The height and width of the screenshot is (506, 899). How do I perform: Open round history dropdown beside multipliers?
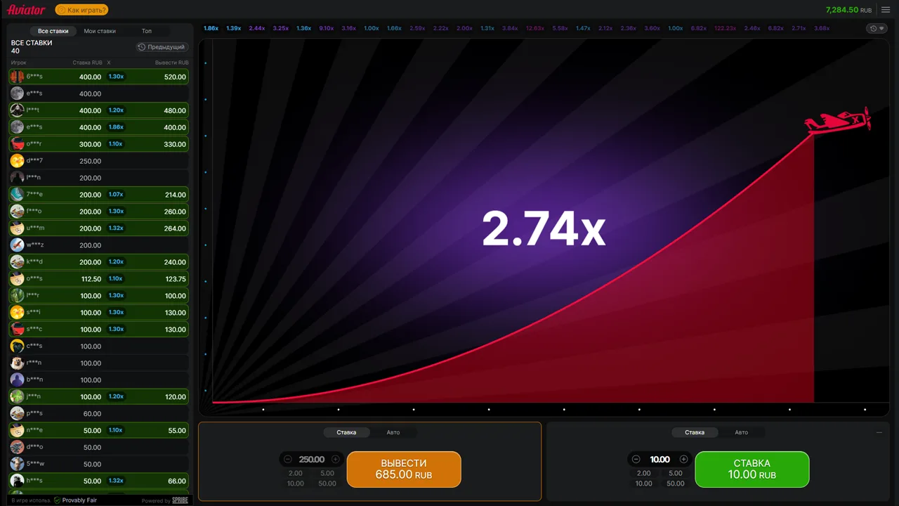pyautogui.click(x=877, y=28)
